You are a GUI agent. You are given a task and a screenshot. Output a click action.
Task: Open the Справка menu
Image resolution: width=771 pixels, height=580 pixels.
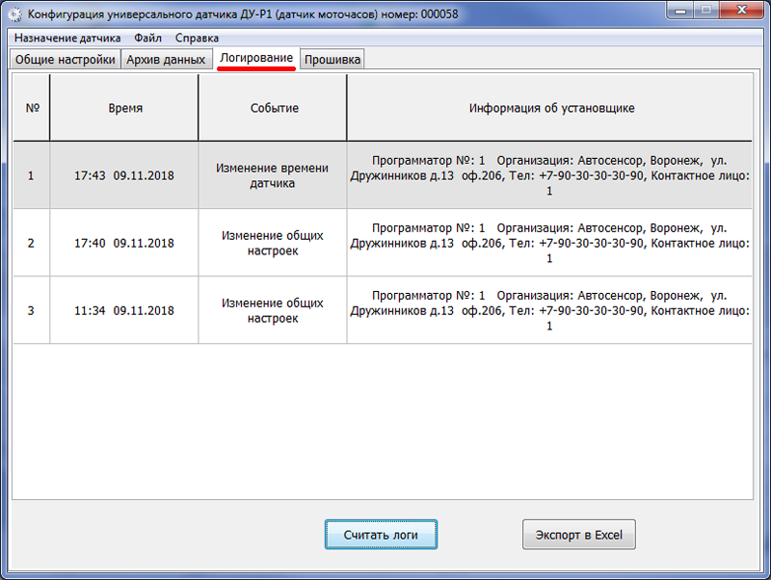[x=197, y=38]
